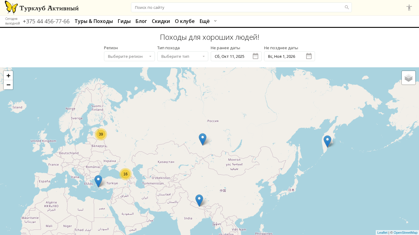Select the blue map pin in central Russia
The height and width of the screenshot is (235, 419).
tap(202, 139)
